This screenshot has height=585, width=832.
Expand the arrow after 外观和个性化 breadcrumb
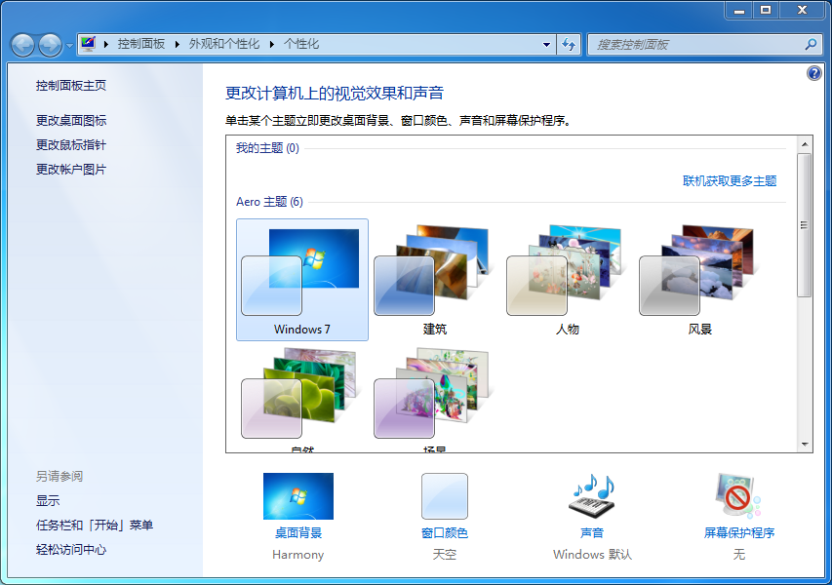(272, 44)
